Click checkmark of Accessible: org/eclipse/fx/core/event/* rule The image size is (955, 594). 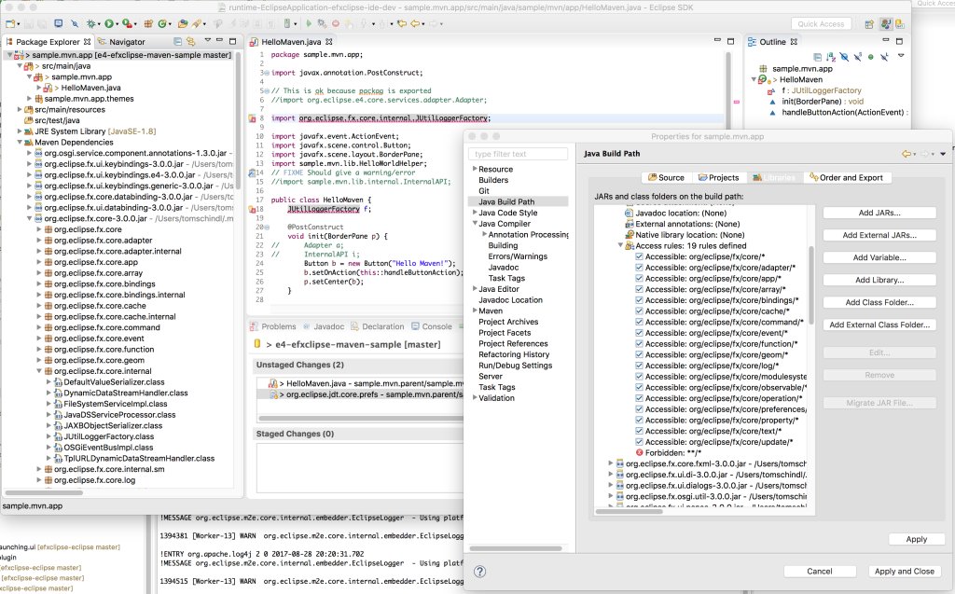639,333
